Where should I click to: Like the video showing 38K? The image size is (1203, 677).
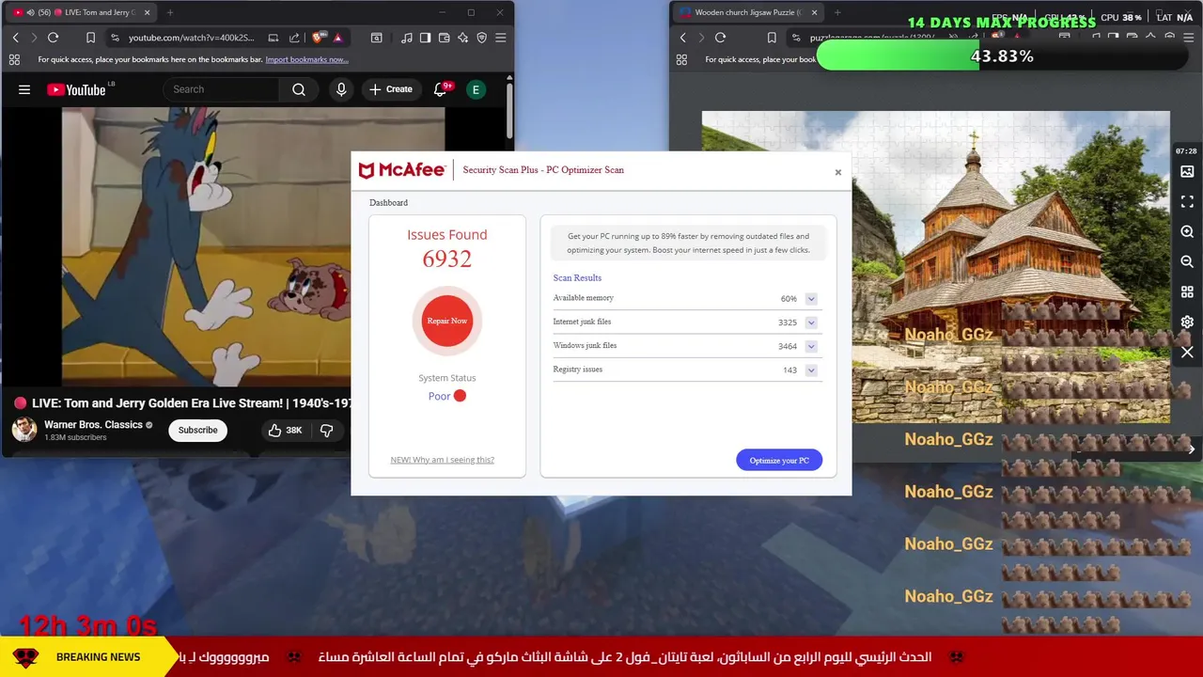click(284, 430)
